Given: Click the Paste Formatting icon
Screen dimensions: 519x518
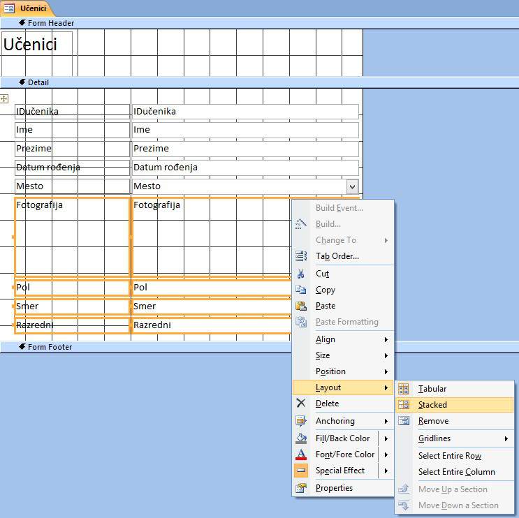Looking at the screenshot, I should 300,322.
